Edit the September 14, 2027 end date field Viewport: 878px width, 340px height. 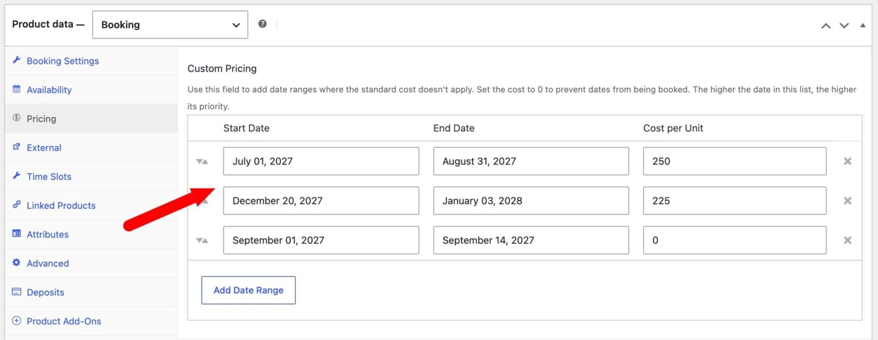coord(531,240)
